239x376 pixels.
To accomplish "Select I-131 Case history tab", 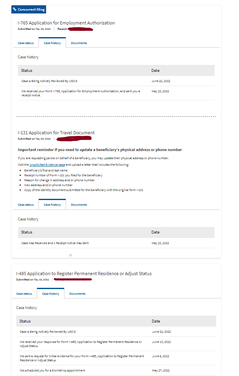I will tap(52, 205).
